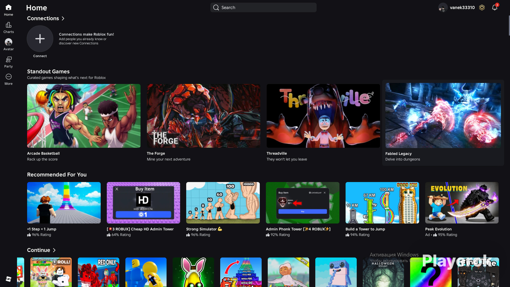Open the Cheap HD Admin Tower thumbnail
The image size is (510, 287).
pyautogui.click(x=143, y=203)
